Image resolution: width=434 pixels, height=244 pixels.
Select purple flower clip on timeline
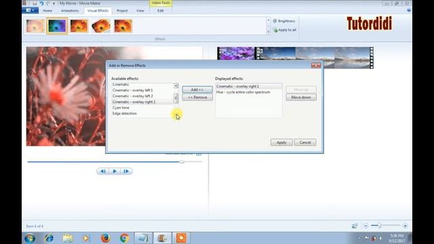[236, 54]
